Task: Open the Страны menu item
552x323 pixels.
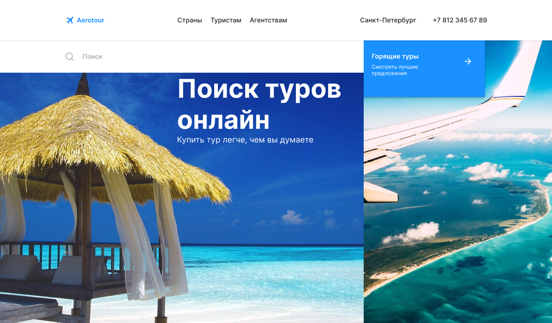Action: (x=190, y=20)
